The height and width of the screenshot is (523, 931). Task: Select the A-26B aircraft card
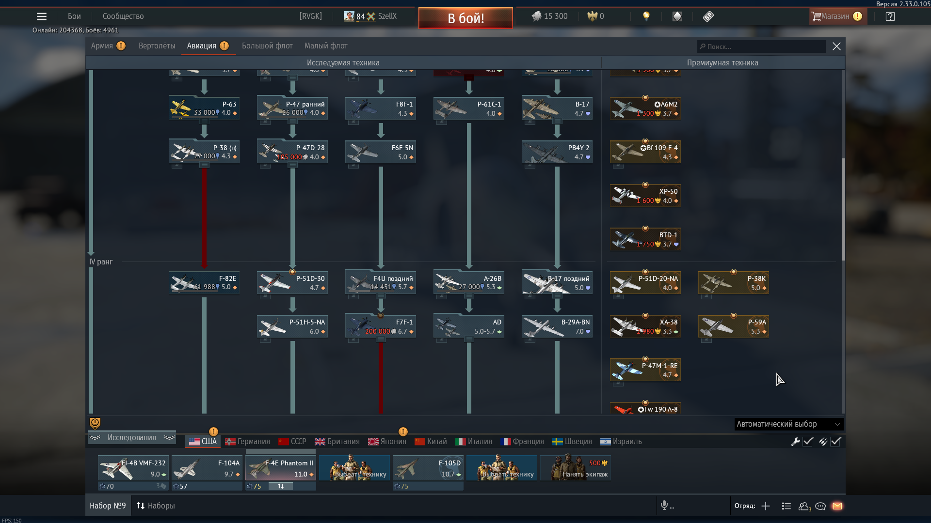point(469,282)
